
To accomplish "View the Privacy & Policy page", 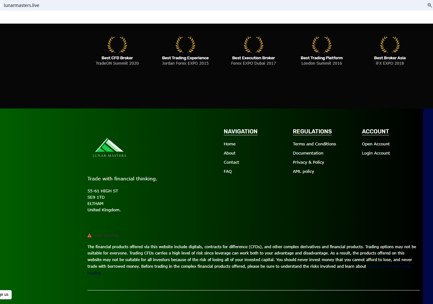I will 308,162.
